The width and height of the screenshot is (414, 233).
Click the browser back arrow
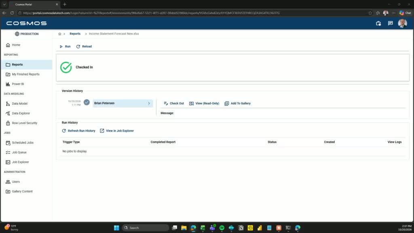pos(4,13)
